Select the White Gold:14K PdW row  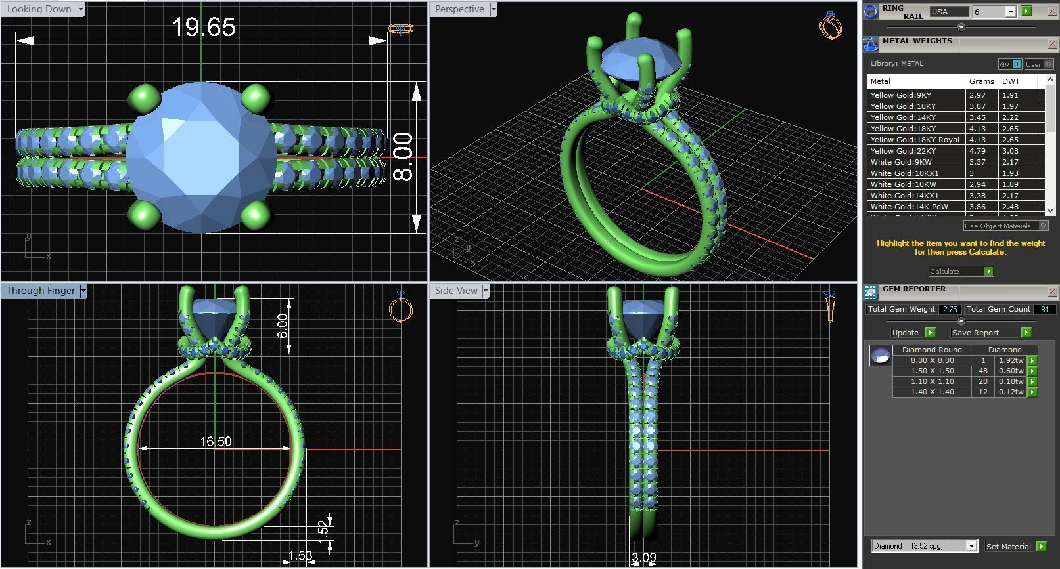956,207
